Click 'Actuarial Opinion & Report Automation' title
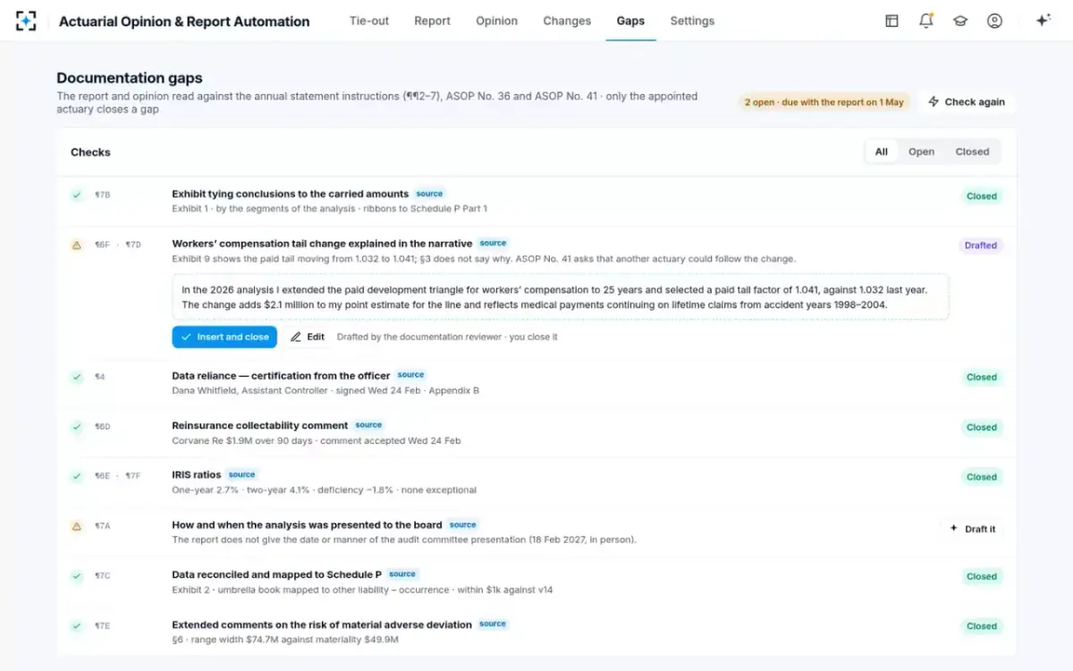This screenshot has height=671, width=1073. (x=184, y=21)
